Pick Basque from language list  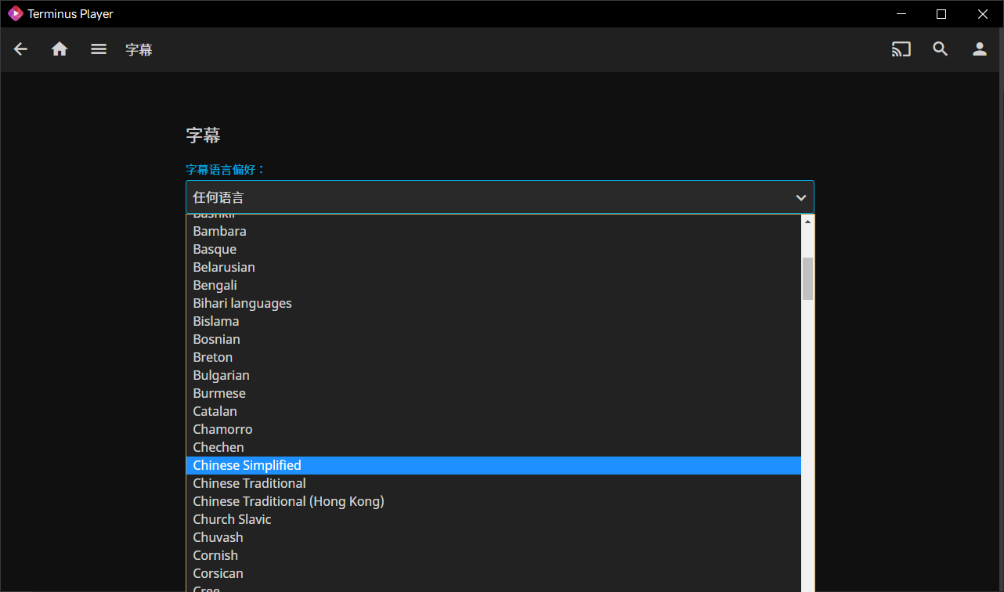click(215, 249)
